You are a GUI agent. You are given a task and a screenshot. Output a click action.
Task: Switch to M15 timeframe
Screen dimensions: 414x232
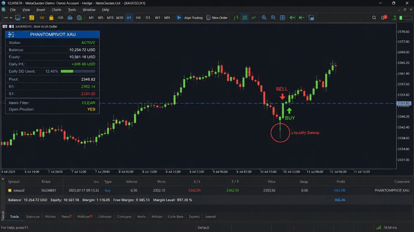(x=110, y=18)
